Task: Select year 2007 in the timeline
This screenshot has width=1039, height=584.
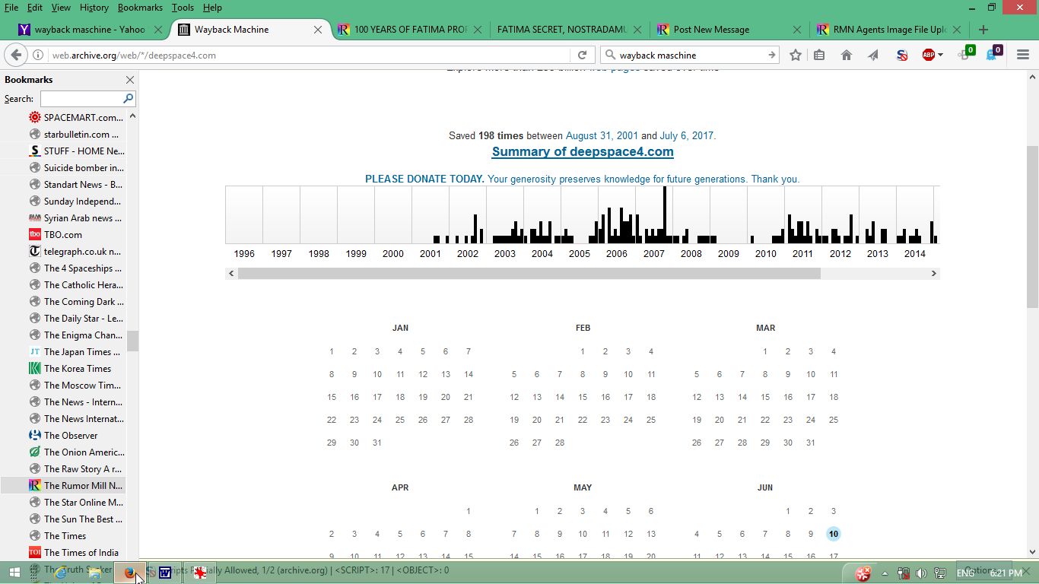Action: click(x=654, y=253)
